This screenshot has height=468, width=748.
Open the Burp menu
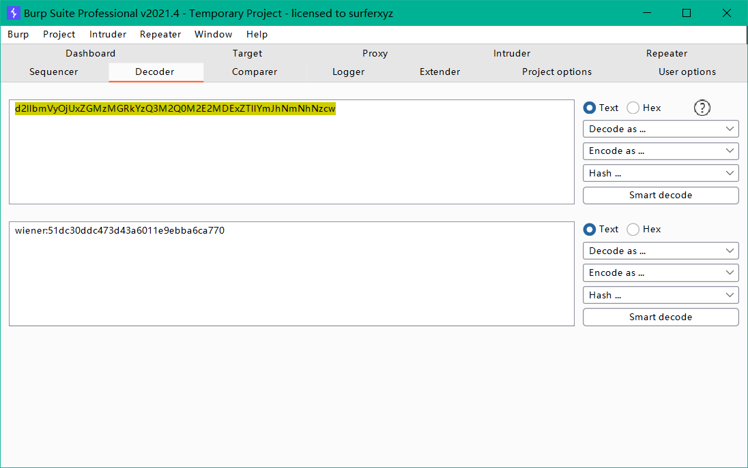18,34
